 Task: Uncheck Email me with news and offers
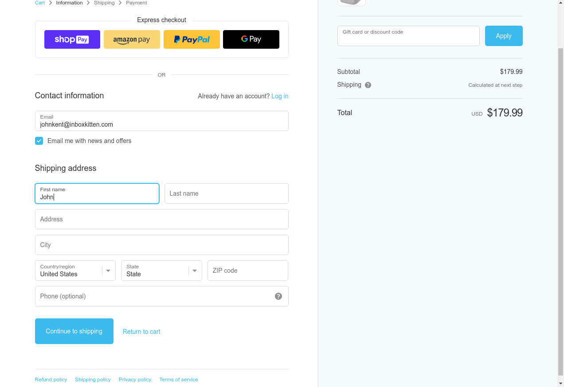coord(39,141)
